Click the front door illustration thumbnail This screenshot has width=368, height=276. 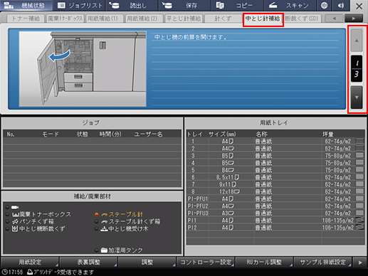(83, 69)
